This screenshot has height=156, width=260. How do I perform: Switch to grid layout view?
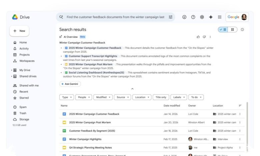coord(232,30)
